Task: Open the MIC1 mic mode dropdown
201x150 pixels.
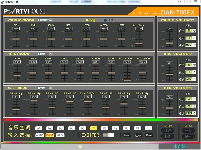Action: coord(51,54)
